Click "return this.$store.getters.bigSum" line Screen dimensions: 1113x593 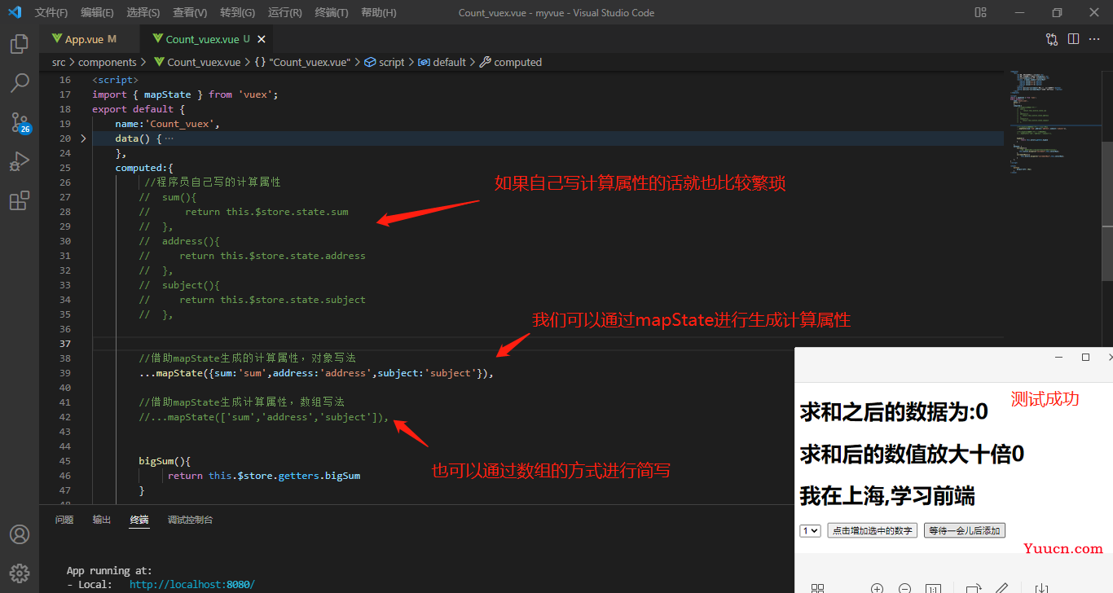click(x=264, y=476)
